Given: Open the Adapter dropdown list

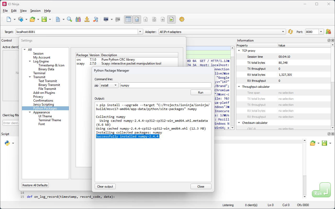Looking at the screenshot, I should [x=283, y=32].
